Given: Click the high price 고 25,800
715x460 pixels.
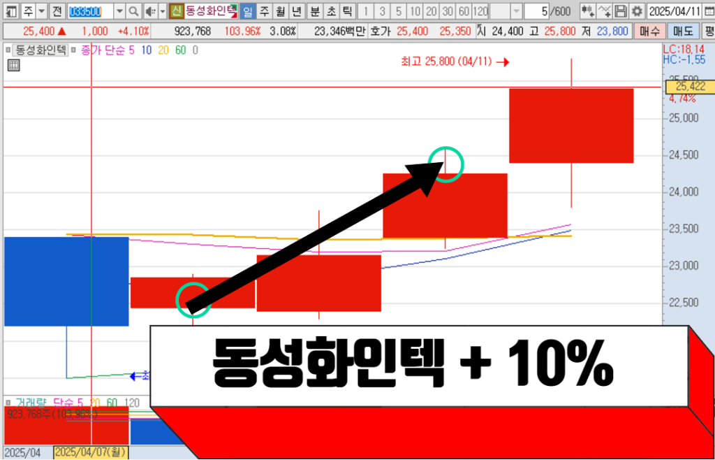Looking at the screenshot, I should 561,31.
